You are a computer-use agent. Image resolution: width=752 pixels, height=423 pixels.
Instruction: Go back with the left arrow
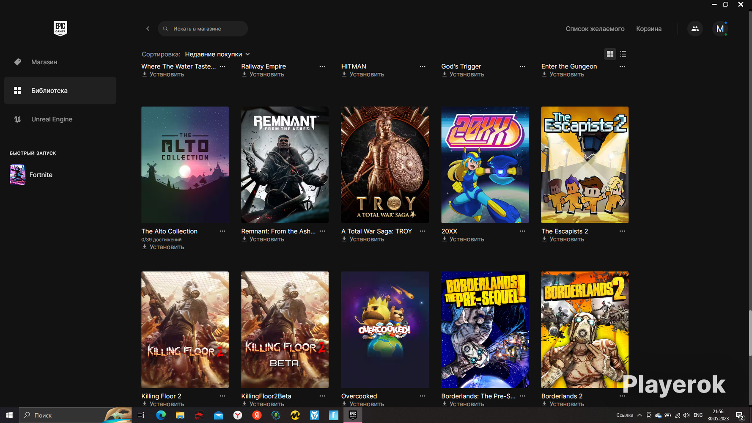click(x=148, y=29)
